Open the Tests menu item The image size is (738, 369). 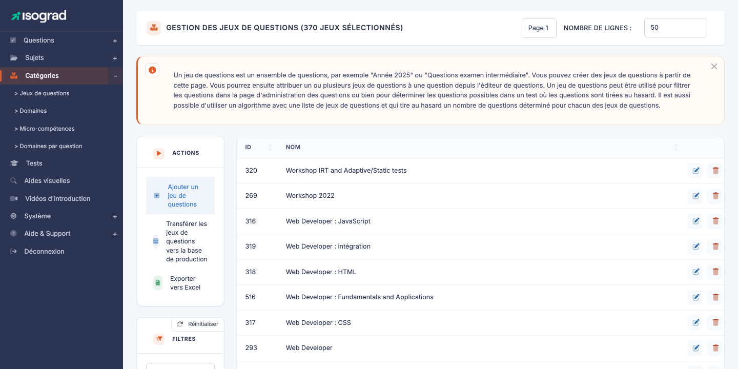point(34,163)
